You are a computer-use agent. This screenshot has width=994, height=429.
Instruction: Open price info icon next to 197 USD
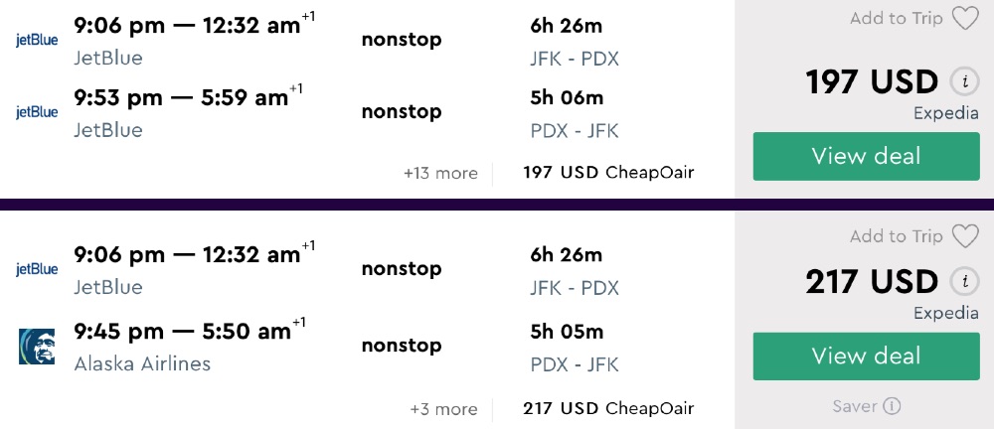tap(961, 81)
